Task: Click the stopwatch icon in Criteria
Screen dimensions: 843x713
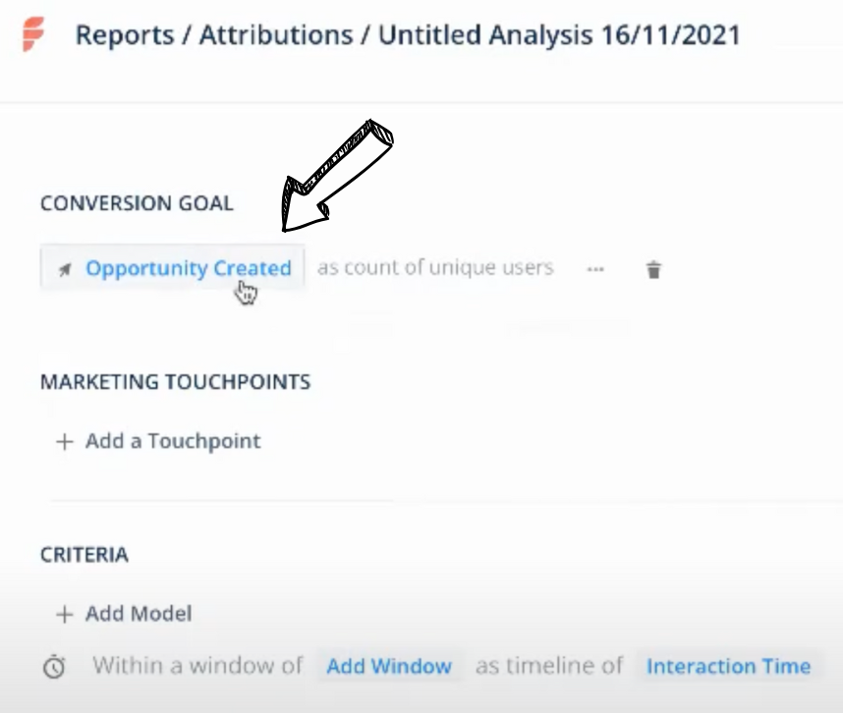Action: coord(54,666)
